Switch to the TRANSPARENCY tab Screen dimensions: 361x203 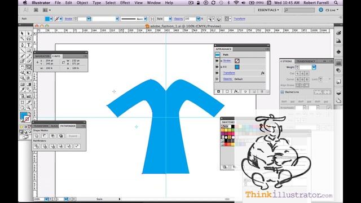click(x=306, y=61)
